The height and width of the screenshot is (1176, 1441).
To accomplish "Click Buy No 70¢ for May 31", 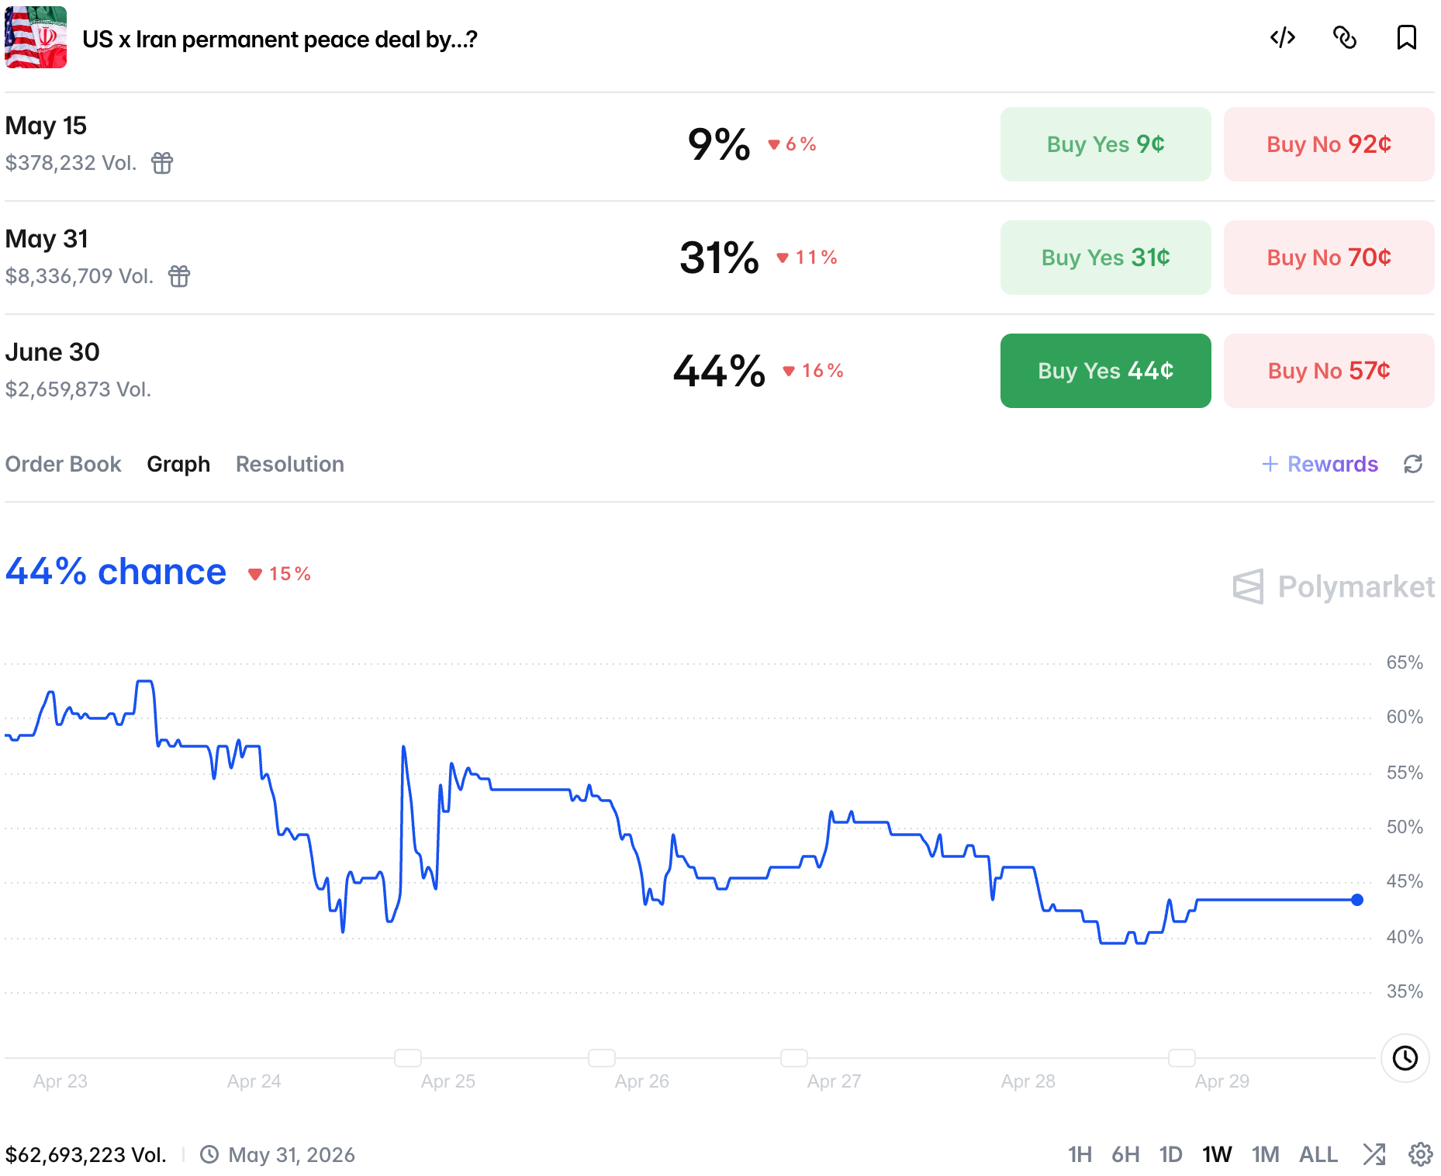I will coord(1329,258).
